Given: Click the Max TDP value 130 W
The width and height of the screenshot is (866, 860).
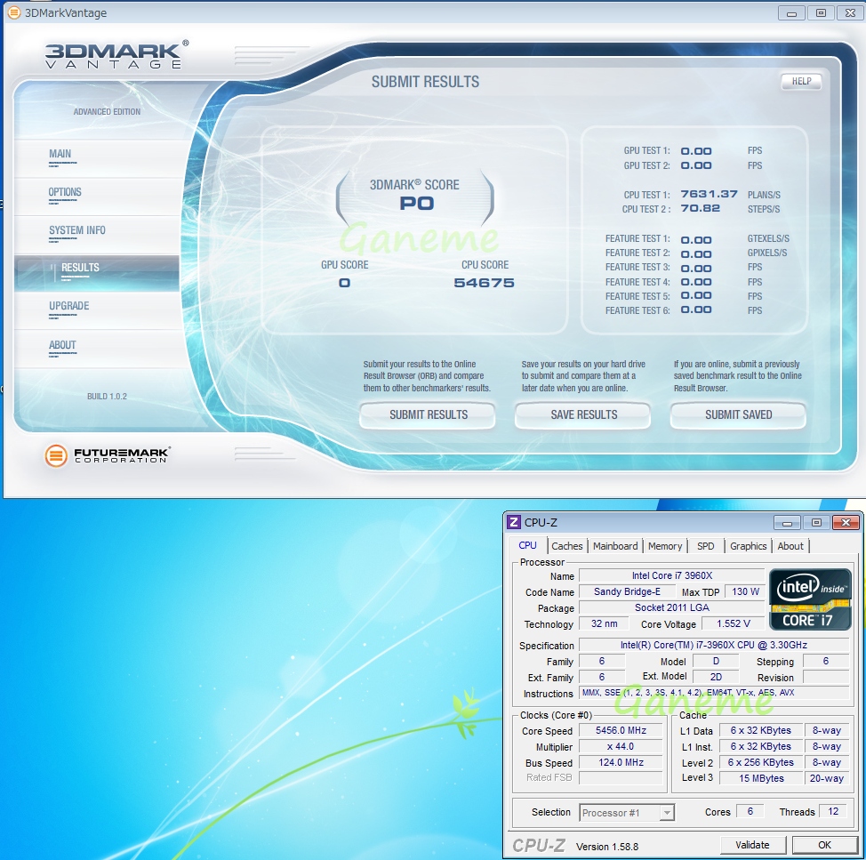Looking at the screenshot, I should (745, 591).
